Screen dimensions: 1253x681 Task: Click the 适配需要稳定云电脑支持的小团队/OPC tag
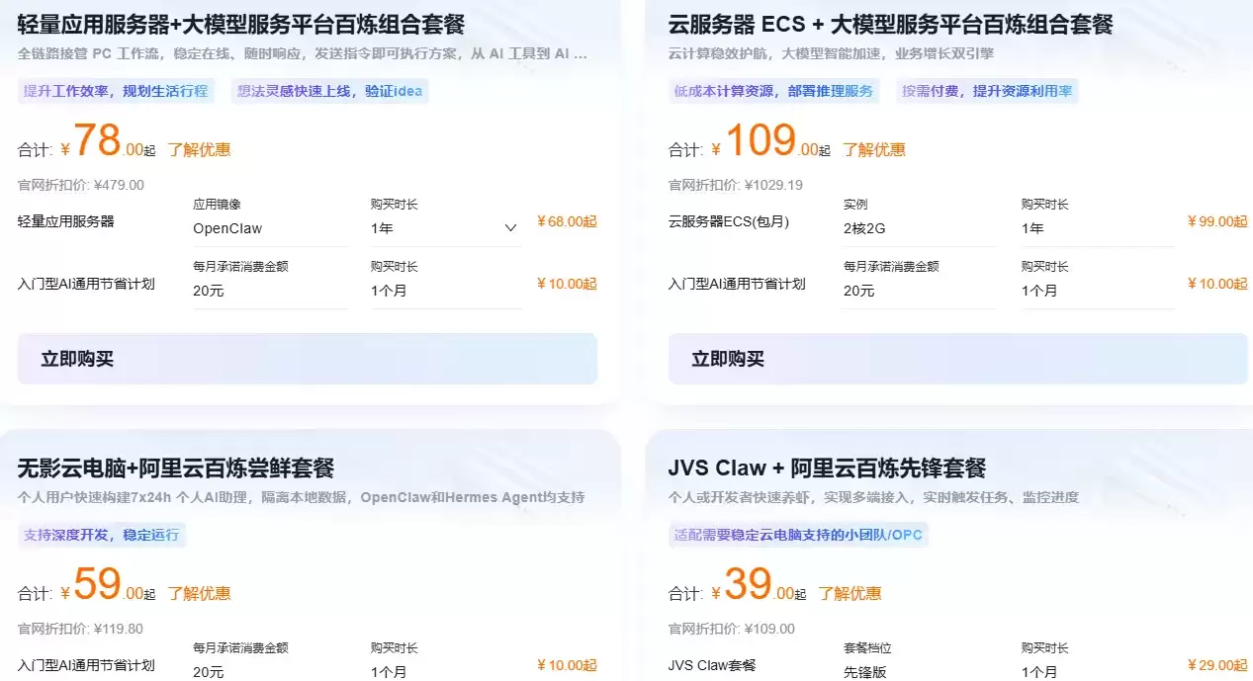click(x=799, y=535)
